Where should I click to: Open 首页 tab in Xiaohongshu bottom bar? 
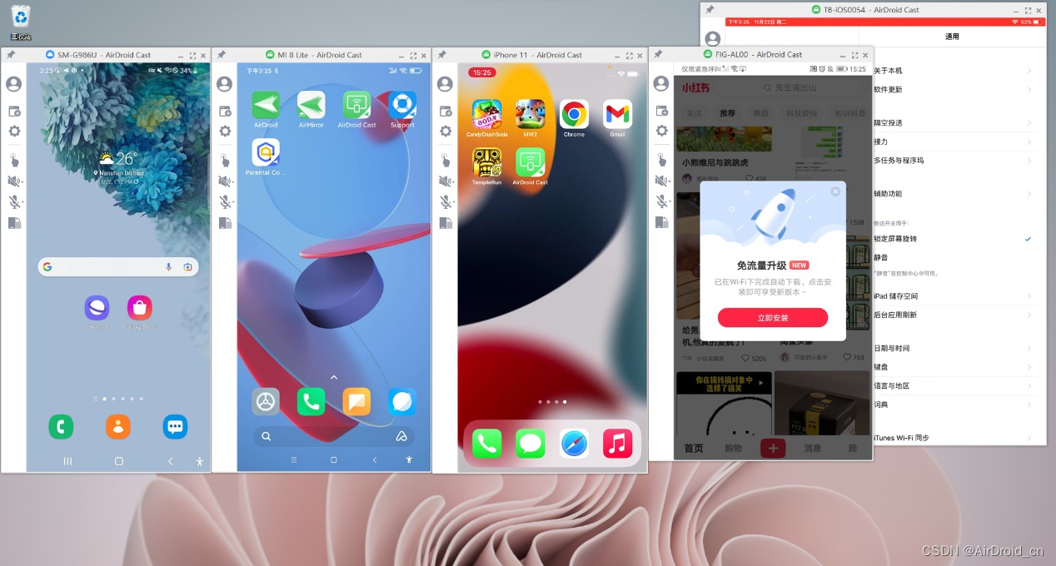point(694,449)
